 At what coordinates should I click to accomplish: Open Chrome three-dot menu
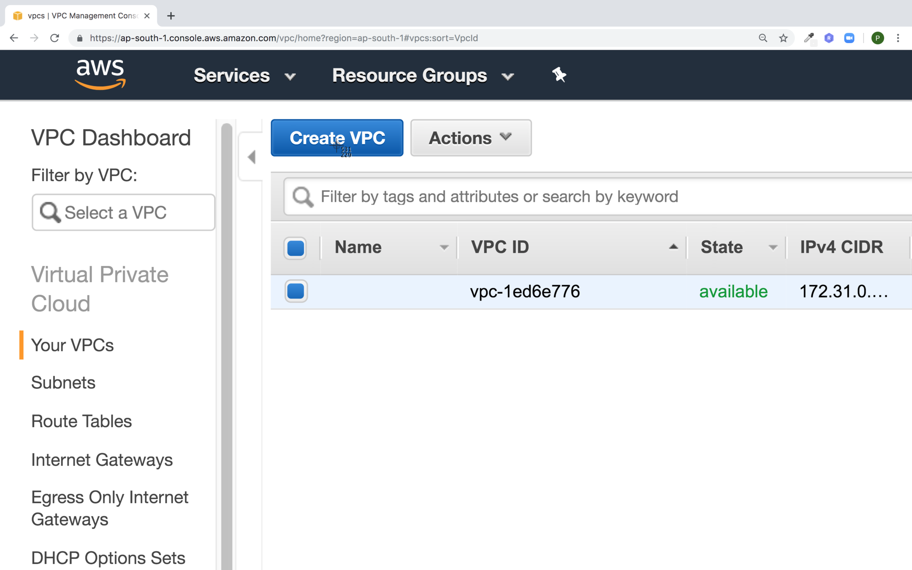(898, 38)
